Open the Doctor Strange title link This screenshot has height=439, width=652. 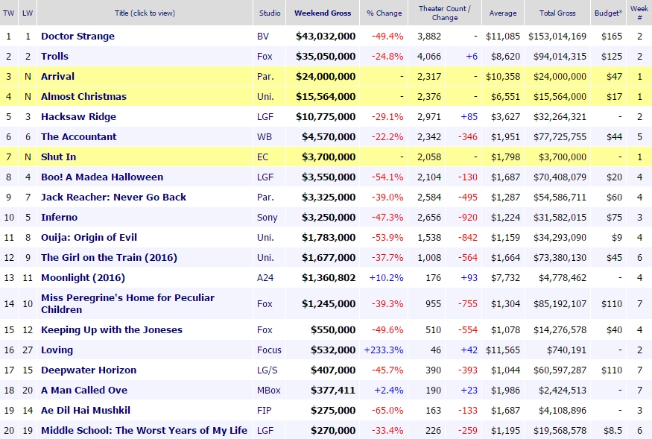(x=77, y=37)
